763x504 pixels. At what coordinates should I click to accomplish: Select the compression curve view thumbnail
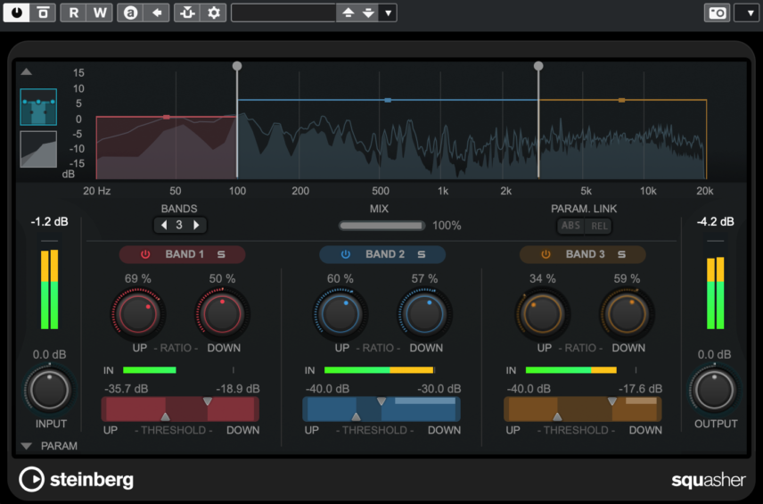coord(38,149)
